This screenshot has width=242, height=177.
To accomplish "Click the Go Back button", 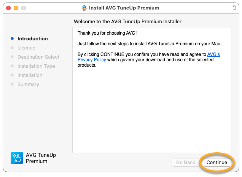I will [185, 162].
